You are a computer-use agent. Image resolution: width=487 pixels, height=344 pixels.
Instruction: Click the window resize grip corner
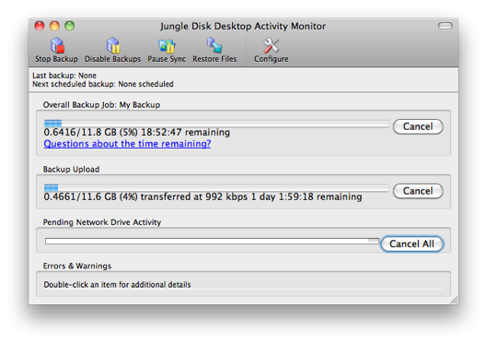coord(454,300)
